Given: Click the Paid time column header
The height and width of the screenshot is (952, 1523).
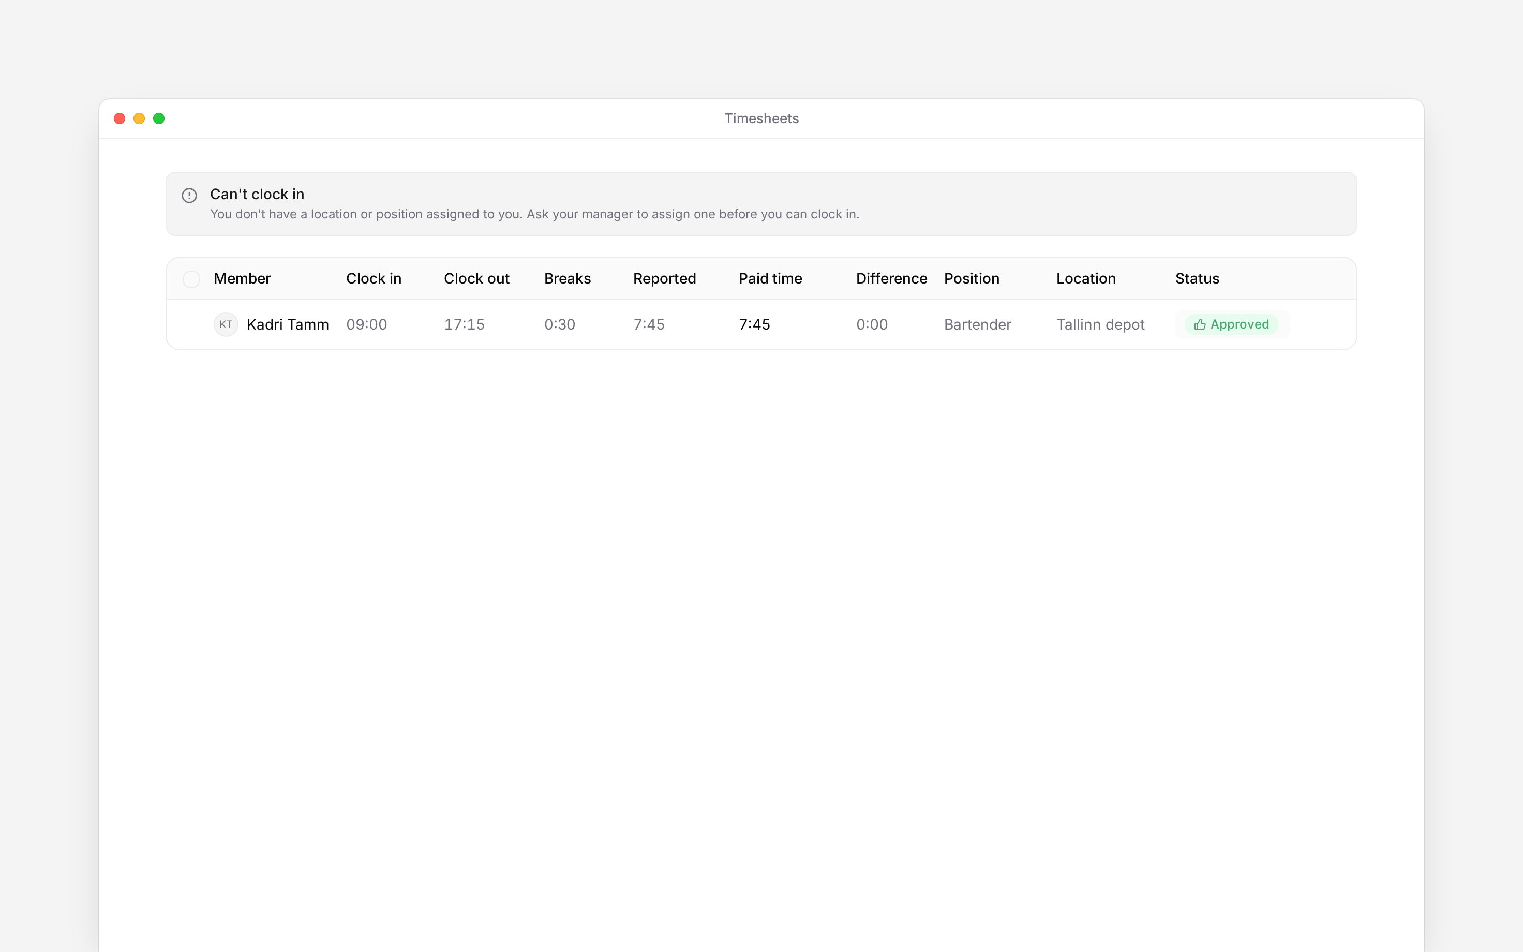Looking at the screenshot, I should coord(770,278).
